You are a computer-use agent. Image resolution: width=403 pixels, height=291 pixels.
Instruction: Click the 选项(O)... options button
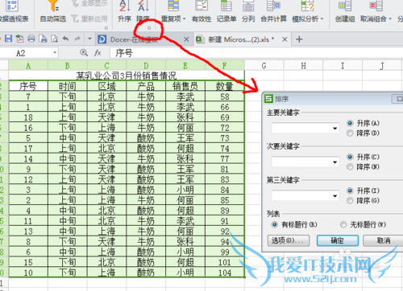[289, 240]
